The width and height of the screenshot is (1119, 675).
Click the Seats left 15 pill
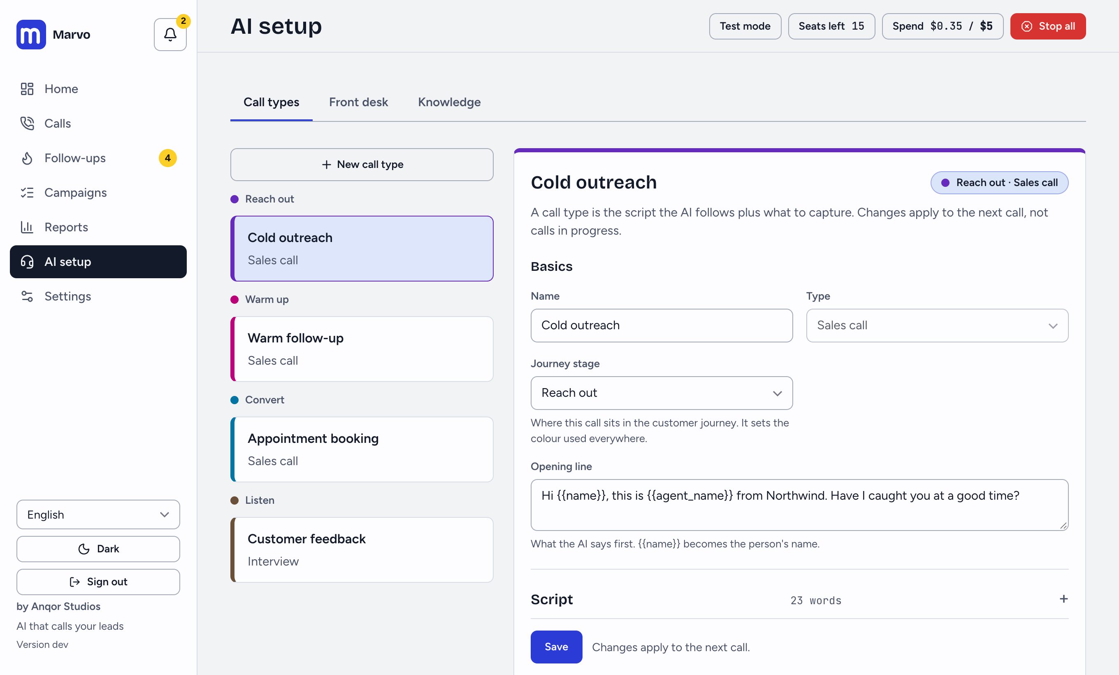[831, 26]
